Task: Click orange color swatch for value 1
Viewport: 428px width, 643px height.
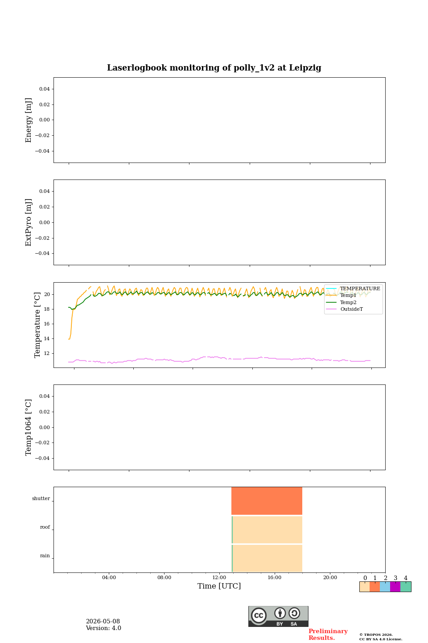Action: tap(375, 587)
